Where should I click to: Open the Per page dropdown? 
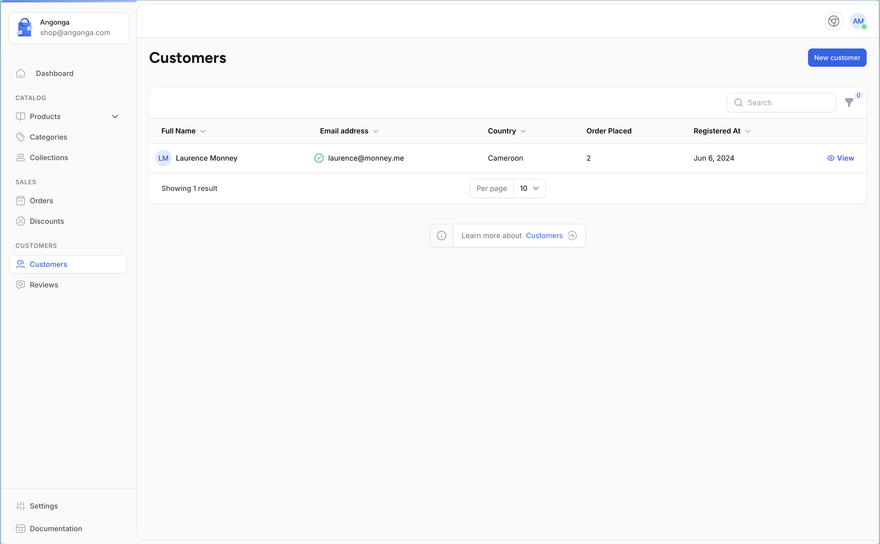pyautogui.click(x=529, y=189)
